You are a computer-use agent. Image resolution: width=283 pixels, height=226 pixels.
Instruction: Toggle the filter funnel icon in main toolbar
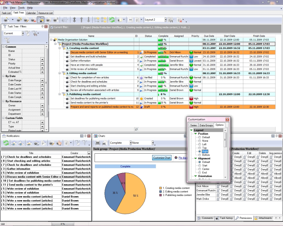click(40, 20)
